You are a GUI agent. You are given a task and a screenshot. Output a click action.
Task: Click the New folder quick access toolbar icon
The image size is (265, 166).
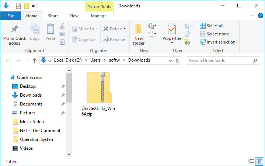pos(27,6)
